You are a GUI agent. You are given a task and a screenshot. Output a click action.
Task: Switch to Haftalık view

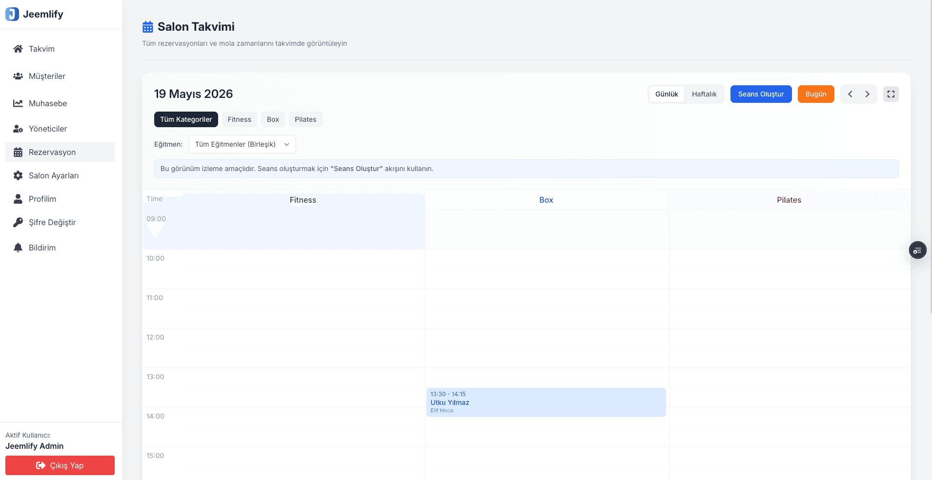[x=704, y=94]
